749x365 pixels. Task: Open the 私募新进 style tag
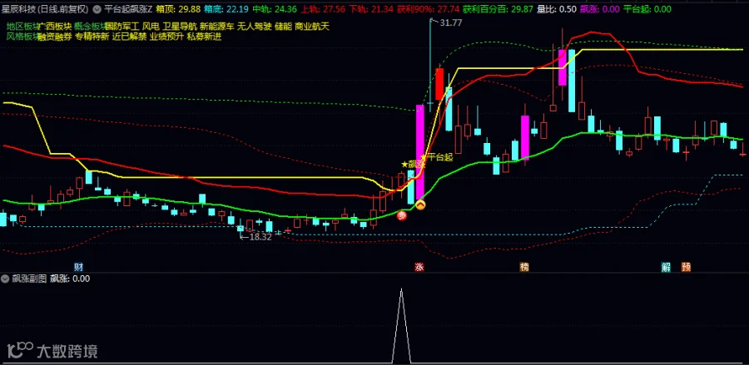[205, 37]
